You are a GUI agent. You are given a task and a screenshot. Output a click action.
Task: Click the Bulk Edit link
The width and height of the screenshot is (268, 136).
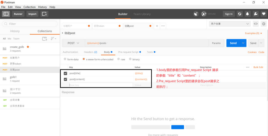tap(258, 67)
